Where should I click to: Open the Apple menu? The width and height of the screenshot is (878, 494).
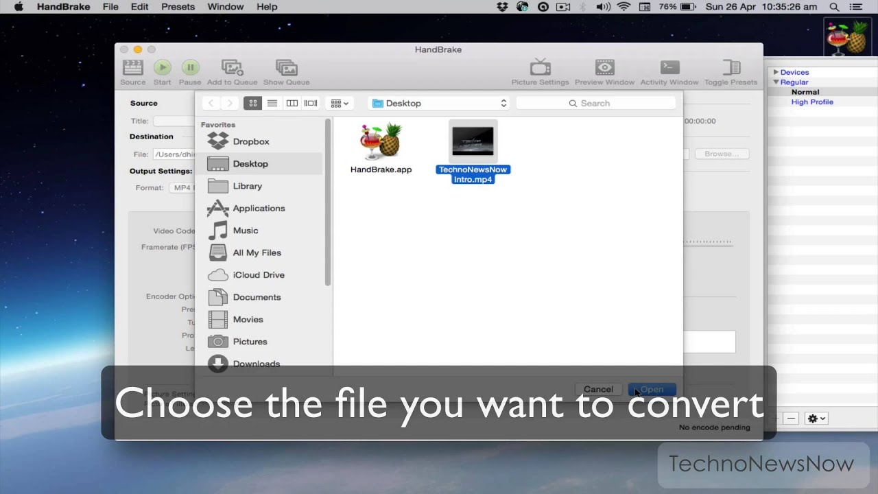tap(19, 7)
